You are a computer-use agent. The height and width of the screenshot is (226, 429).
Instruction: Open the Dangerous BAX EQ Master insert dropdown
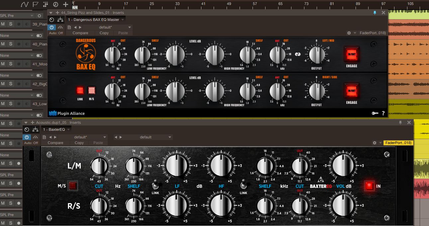[x=96, y=20]
